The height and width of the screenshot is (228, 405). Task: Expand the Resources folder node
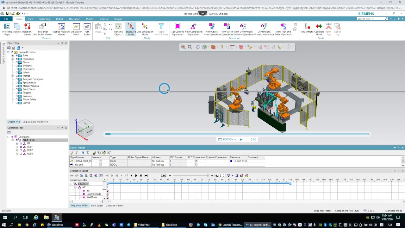(x=12, y=59)
